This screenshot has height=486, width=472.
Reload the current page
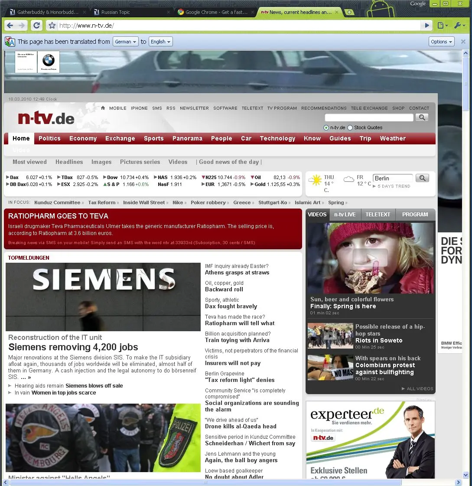(36, 26)
